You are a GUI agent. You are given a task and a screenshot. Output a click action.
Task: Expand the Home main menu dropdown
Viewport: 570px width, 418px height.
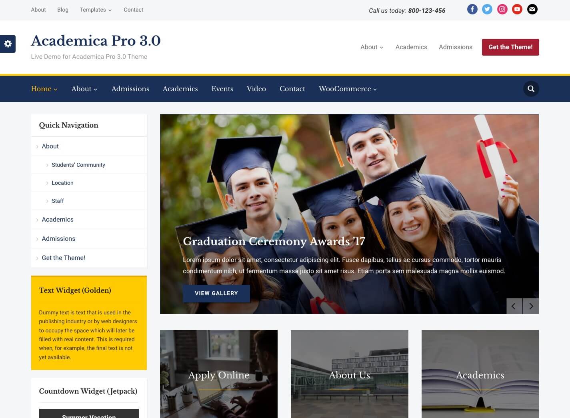point(44,89)
